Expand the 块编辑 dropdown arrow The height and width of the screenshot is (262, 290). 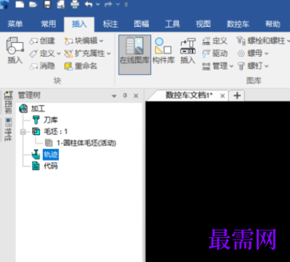coord(101,41)
